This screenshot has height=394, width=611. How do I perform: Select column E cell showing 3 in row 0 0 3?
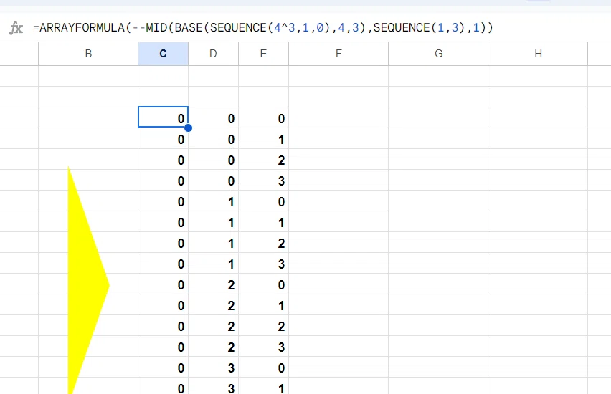point(263,180)
